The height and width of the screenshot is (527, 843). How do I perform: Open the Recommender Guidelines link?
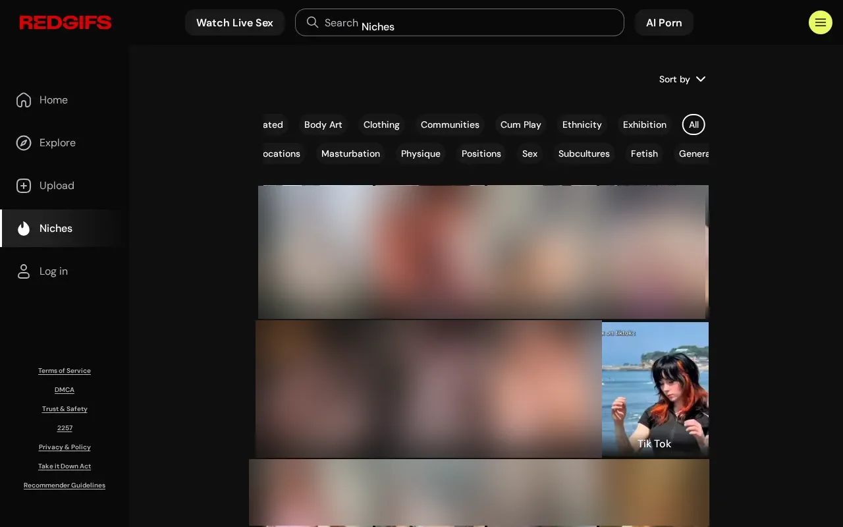[65, 485]
